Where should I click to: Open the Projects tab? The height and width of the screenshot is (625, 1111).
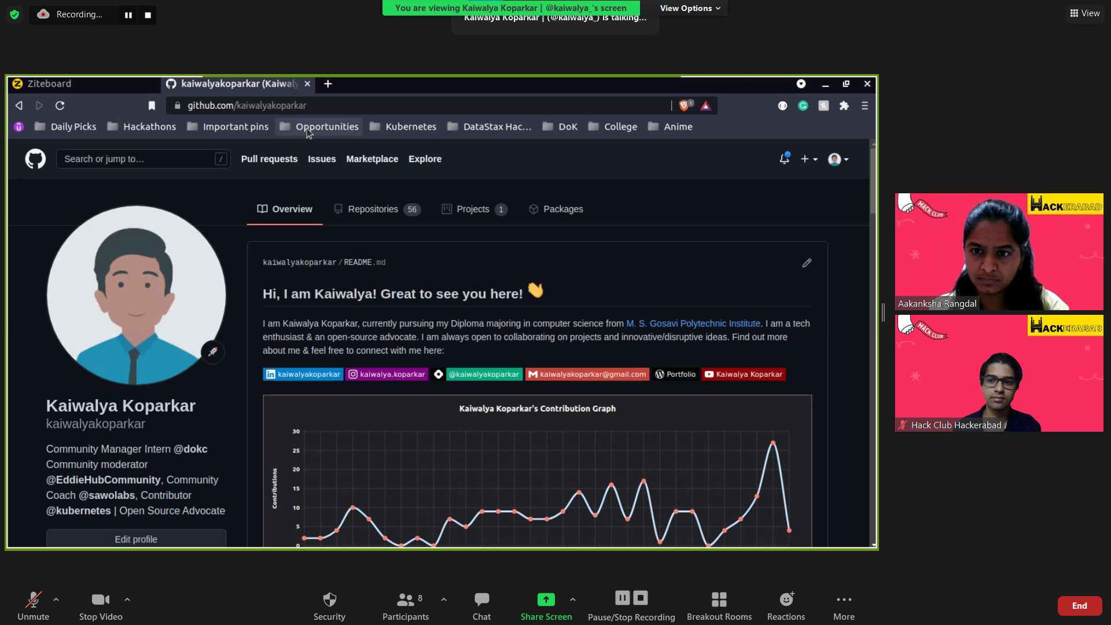pyautogui.click(x=474, y=209)
